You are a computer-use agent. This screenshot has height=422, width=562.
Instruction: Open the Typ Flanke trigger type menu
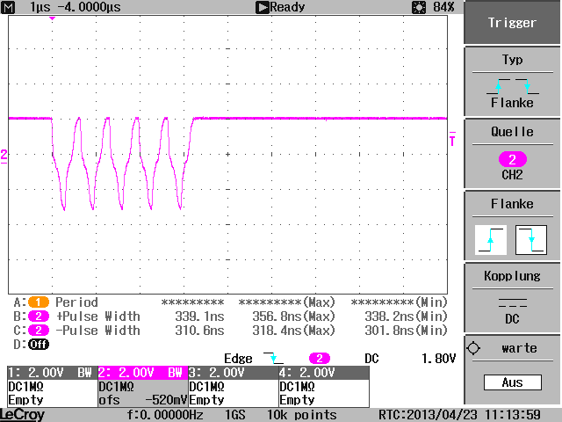click(x=512, y=82)
